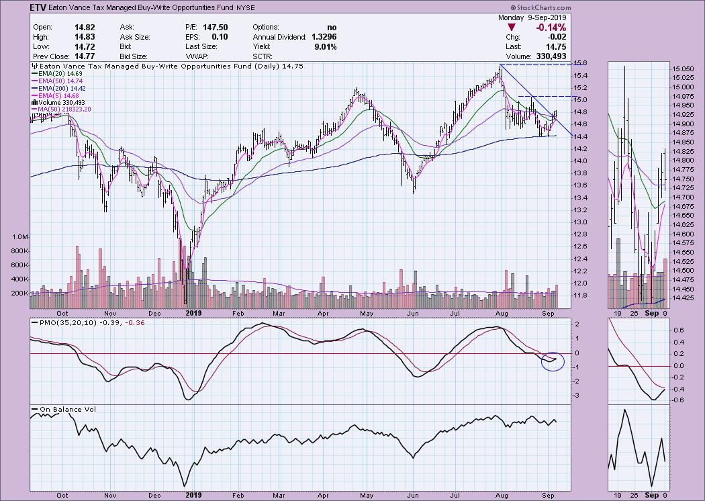The height and width of the screenshot is (501, 705).
Task: Click the EMA(200) 14.42 legend entry
Action: tap(62, 89)
